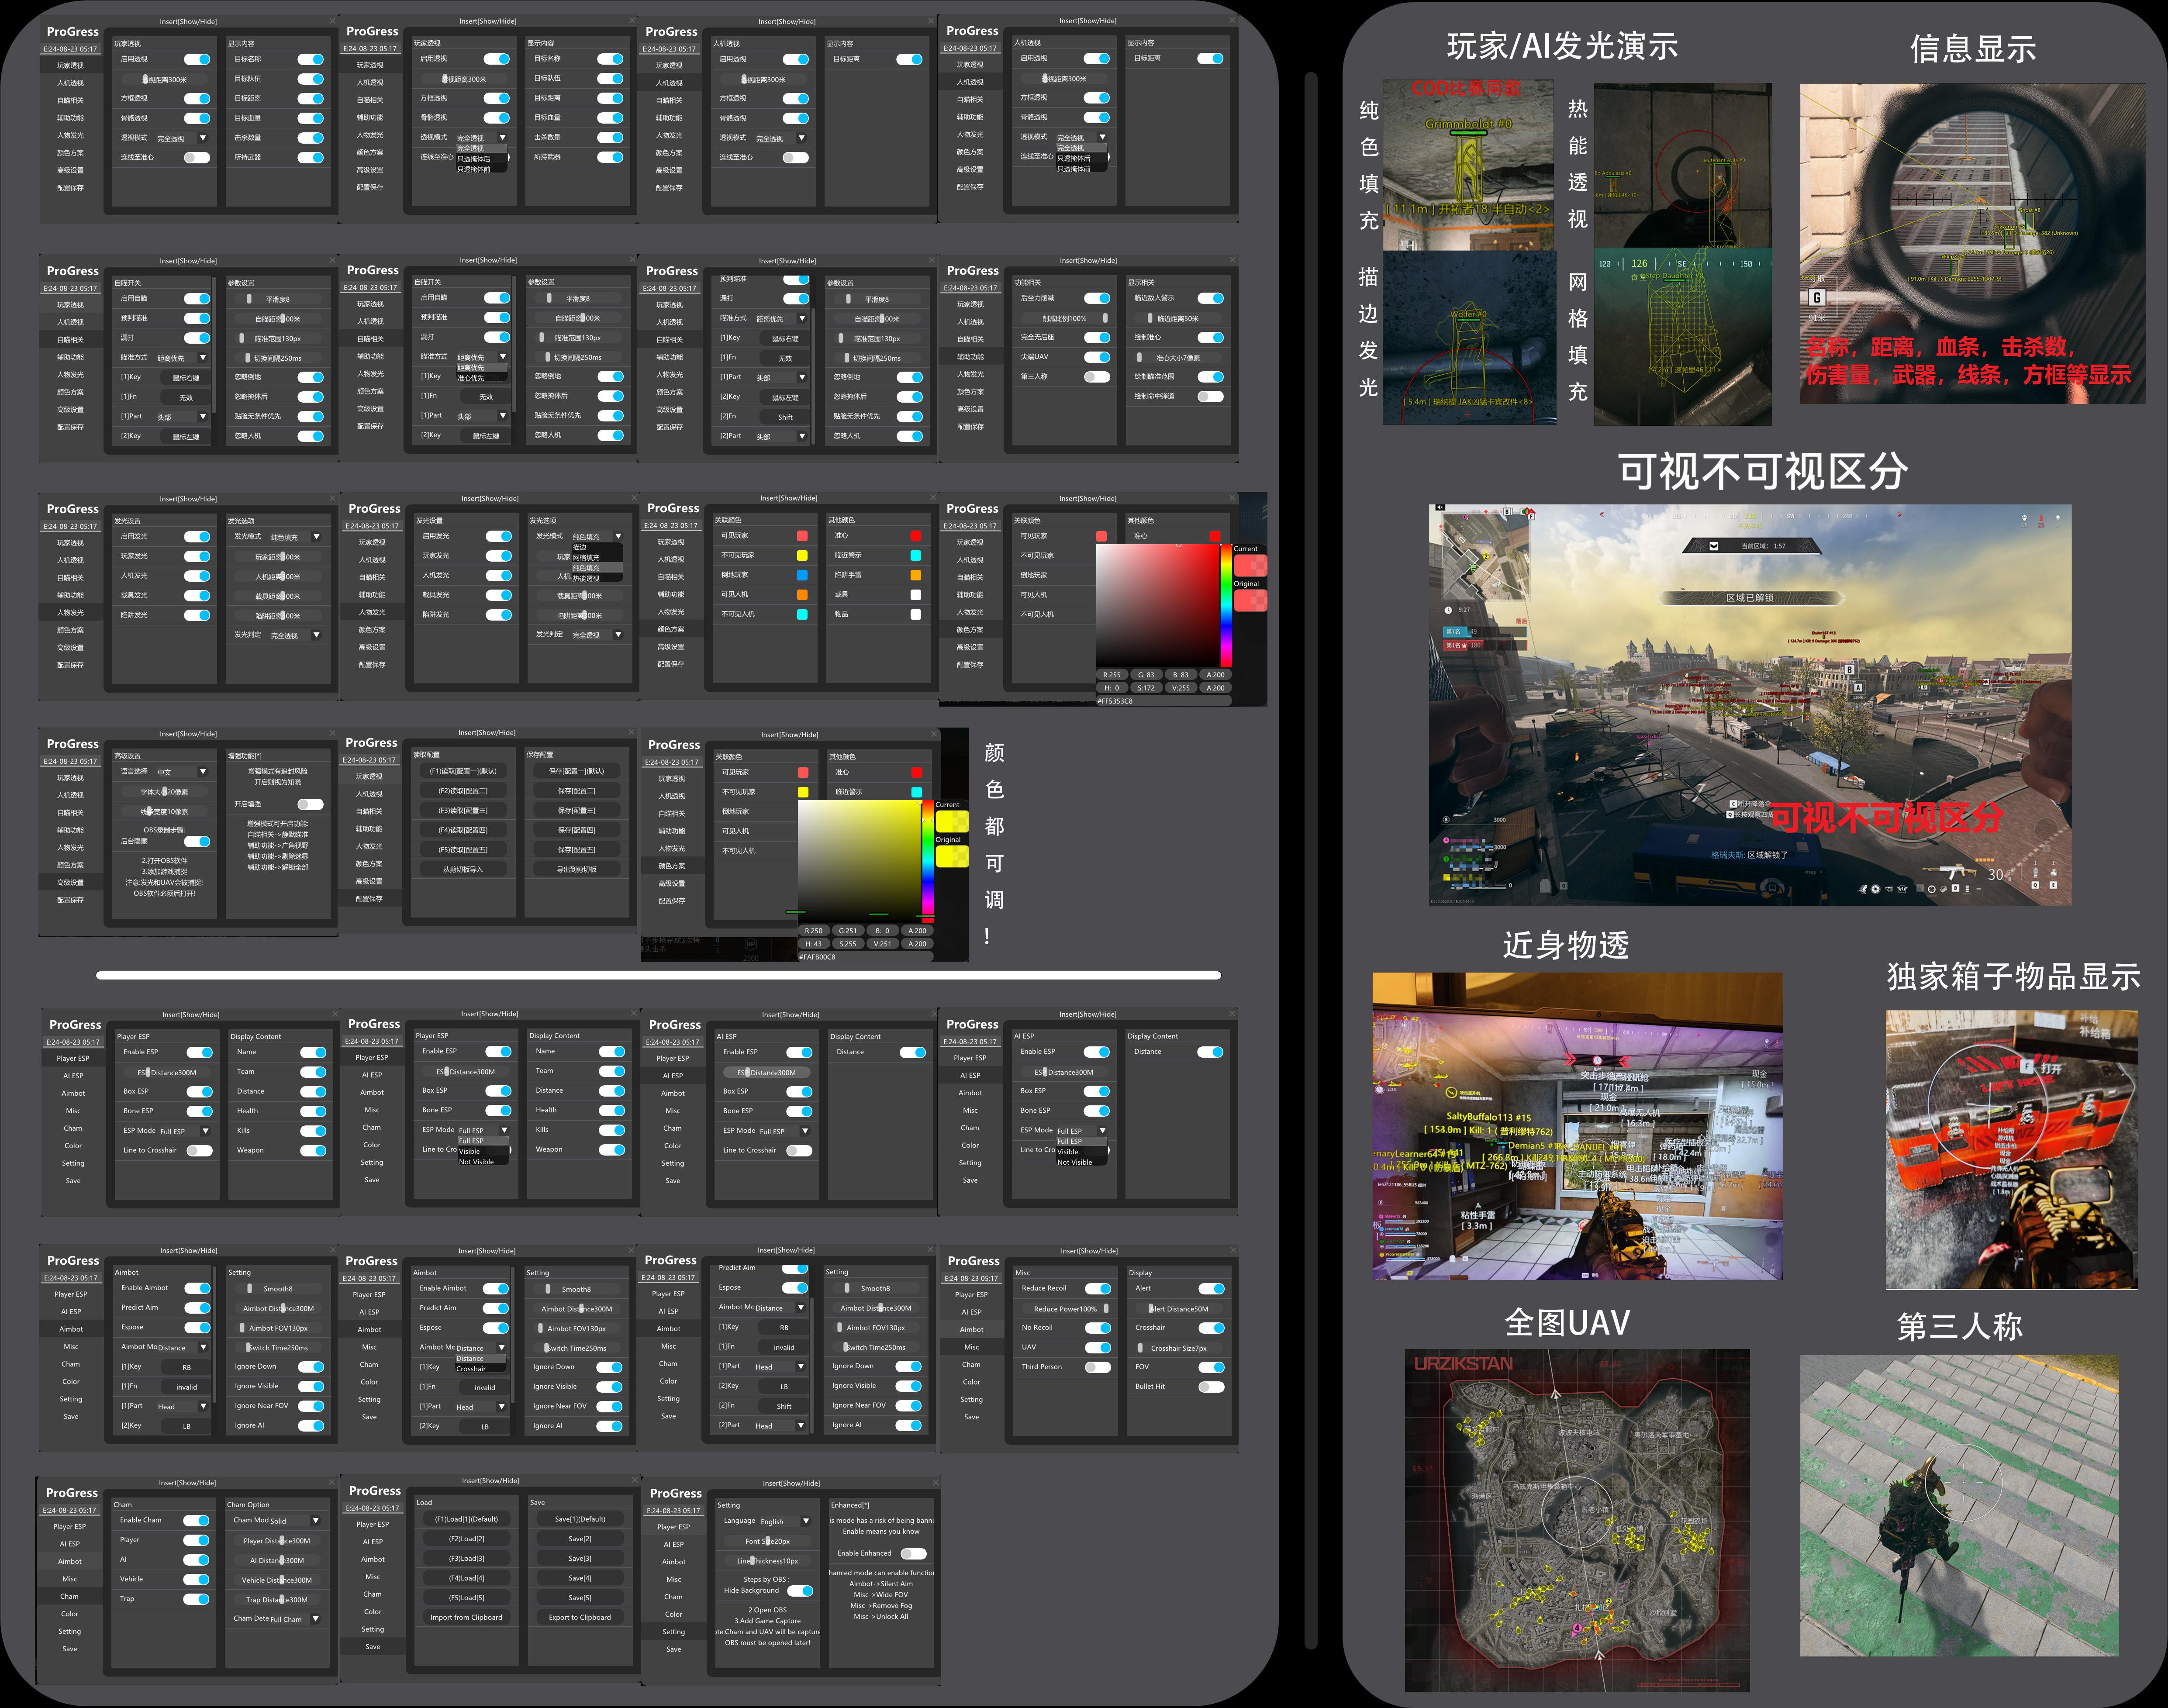This screenshot has height=1708, width=2168.
Task: Load config with (F3)Load[3] button
Action: pyautogui.click(x=466, y=1558)
